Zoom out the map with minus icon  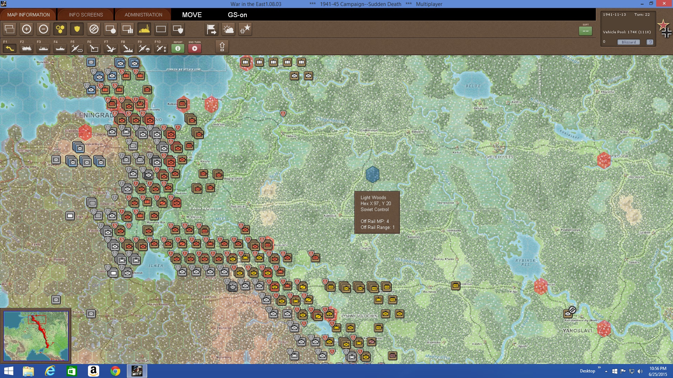point(43,29)
